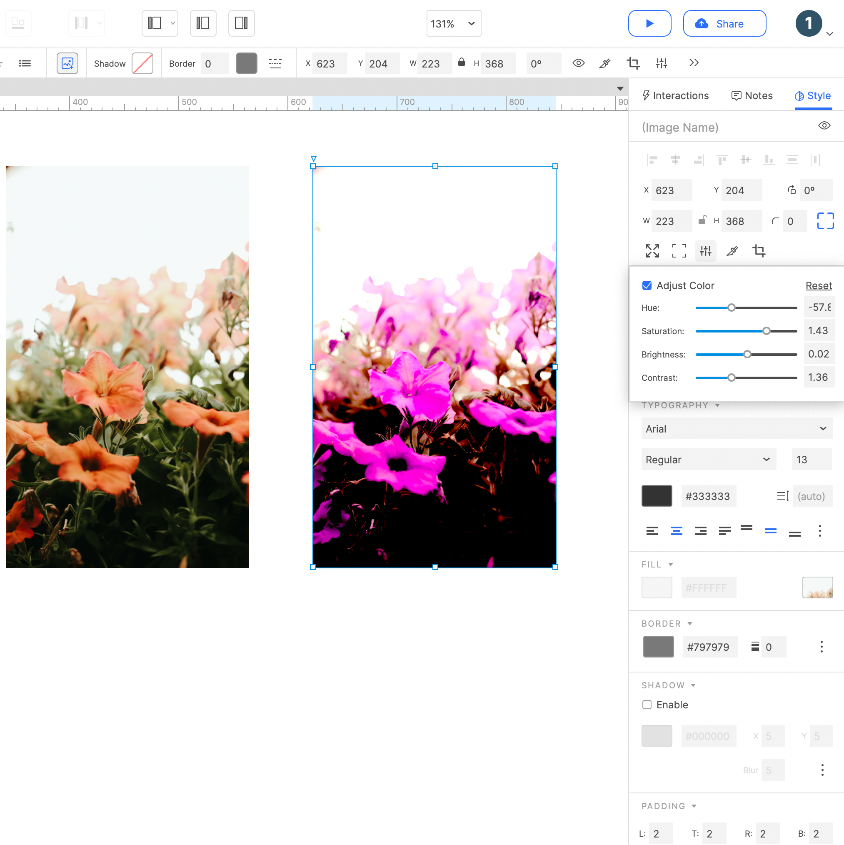The width and height of the screenshot is (844, 845).
Task: Open the Notes tab
Action: point(752,95)
